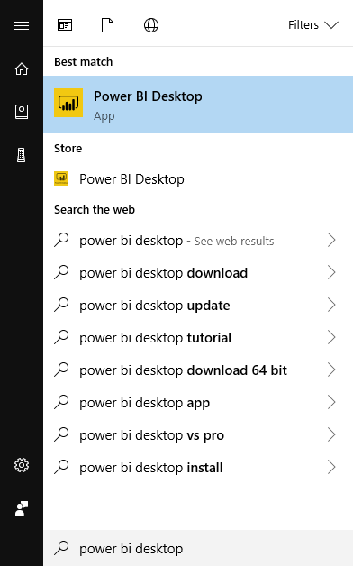Click the search magnifier beside 'download' suggestion
The height and width of the screenshot is (566, 353).
pyautogui.click(x=61, y=272)
